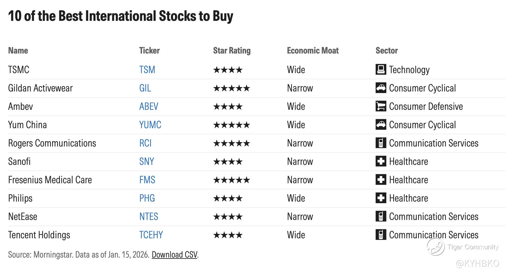Click the Technology sector computer icon
This screenshot has width=509, height=275.
[381, 70]
